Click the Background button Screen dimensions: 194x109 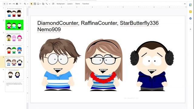point(61,4)
